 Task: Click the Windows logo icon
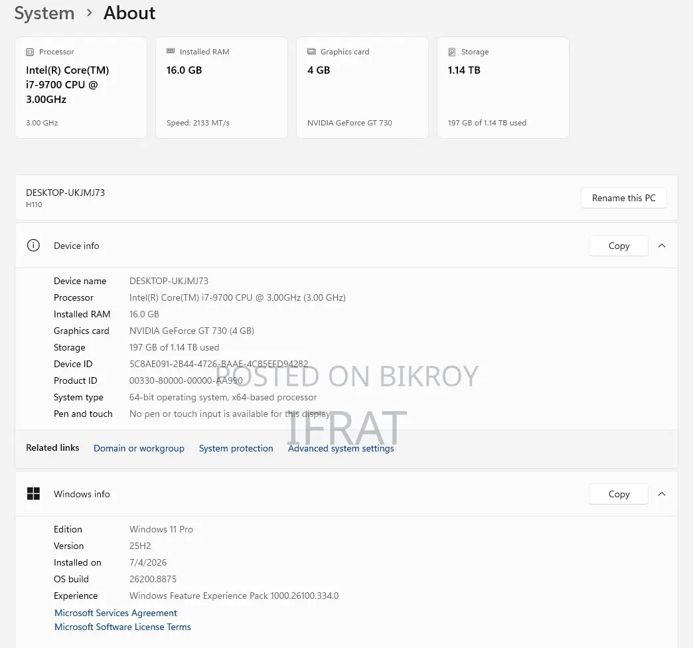coord(33,493)
